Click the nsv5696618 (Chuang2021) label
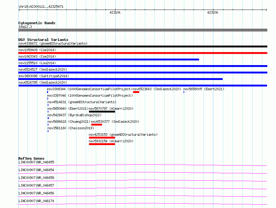 (x=69, y=122)
